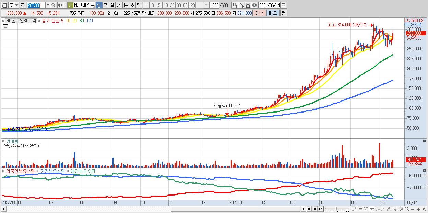Click the date field 2024/06/14
The image size is (428, 213).
[x=269, y=5]
